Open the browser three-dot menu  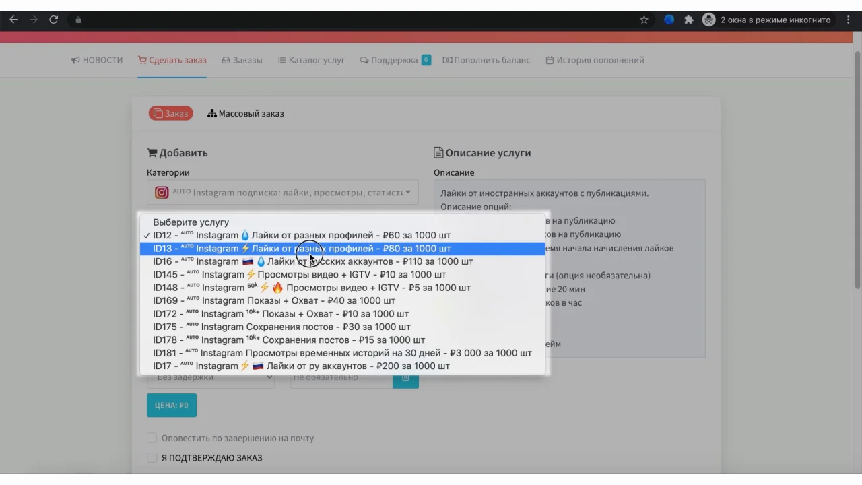[849, 20]
